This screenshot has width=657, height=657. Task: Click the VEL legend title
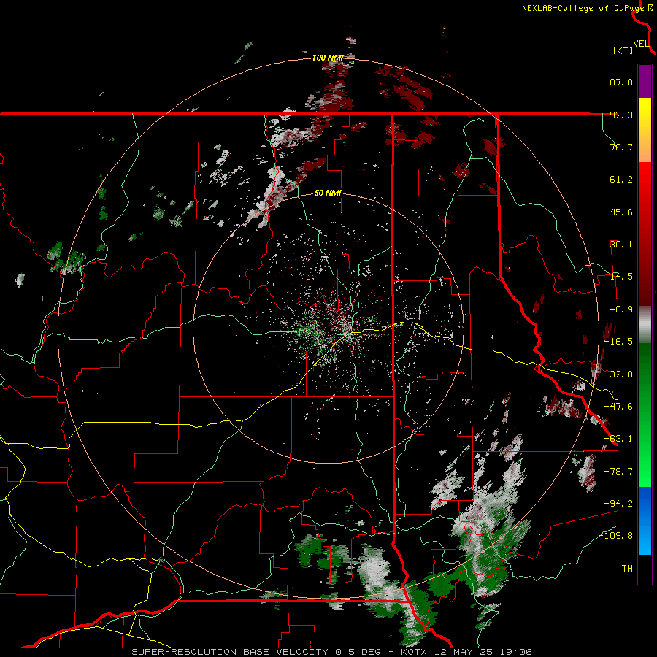641,44
